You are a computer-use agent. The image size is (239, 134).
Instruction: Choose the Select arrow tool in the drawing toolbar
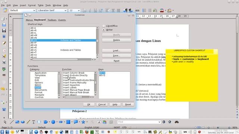pos(5,122)
